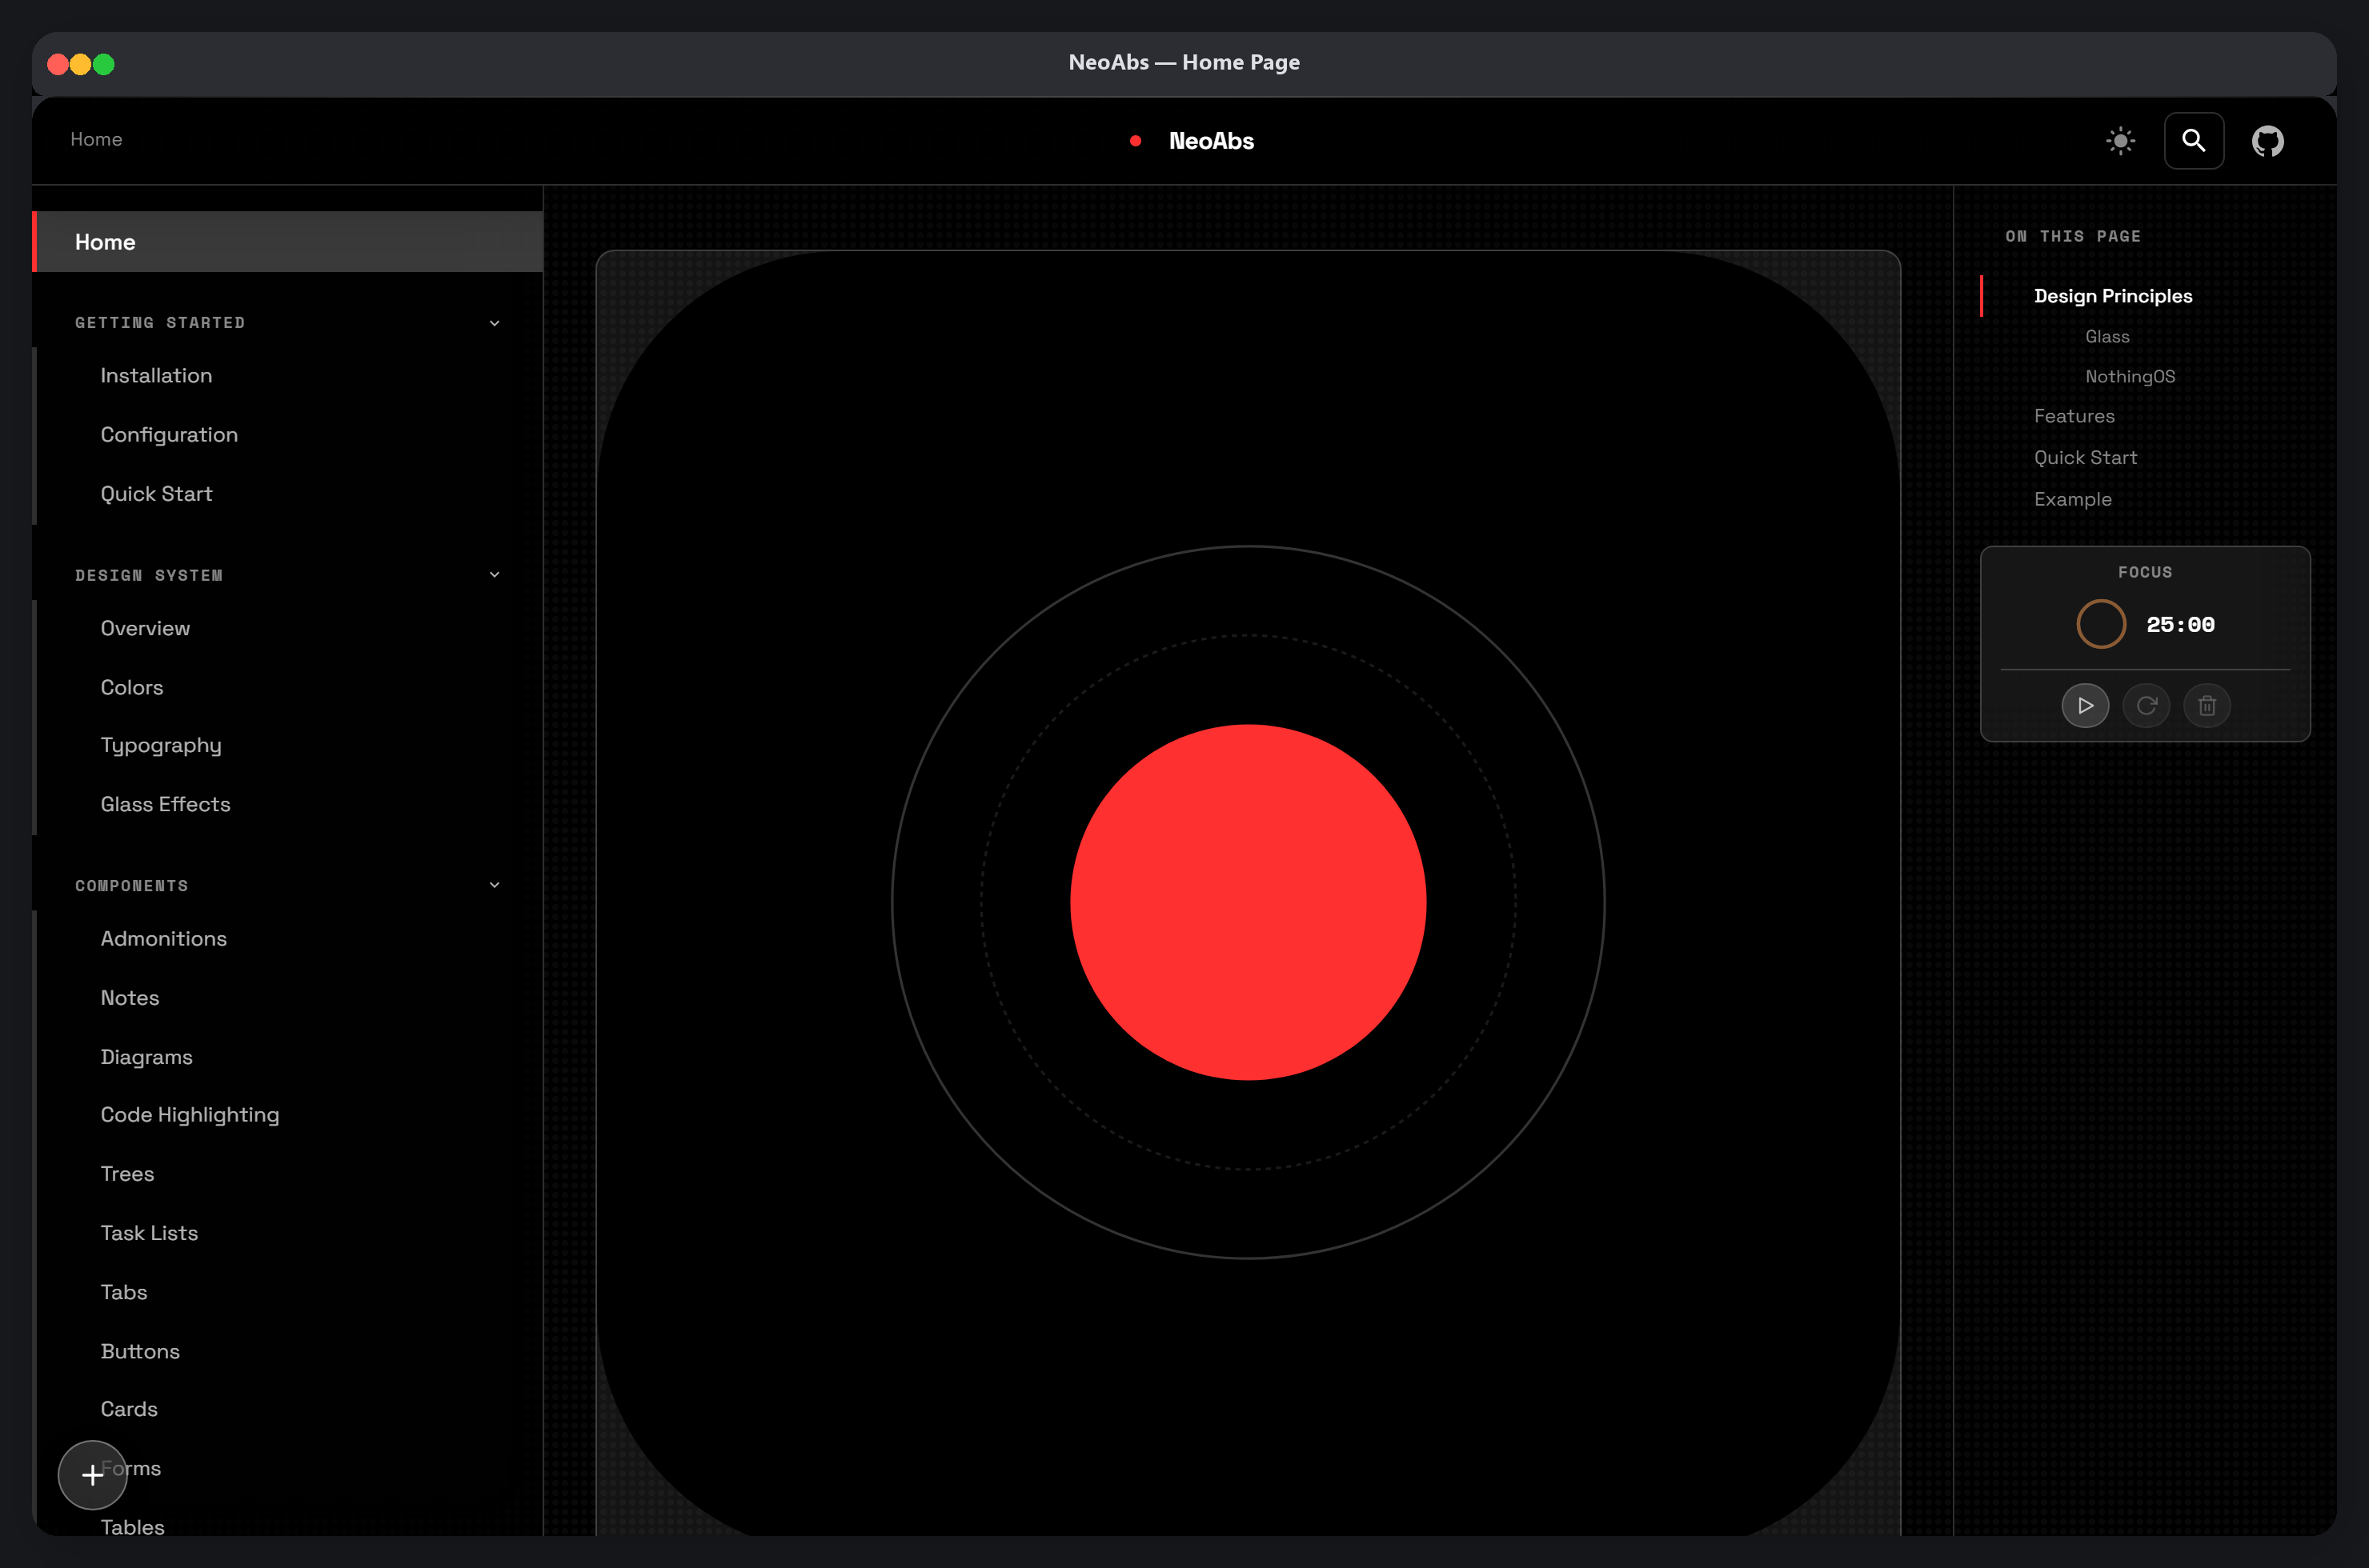The image size is (2369, 1568).
Task: Delete focus timer with trash icon
Action: [2207, 706]
